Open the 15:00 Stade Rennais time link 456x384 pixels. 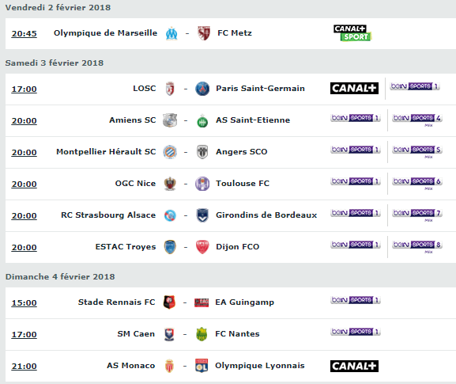point(24,303)
